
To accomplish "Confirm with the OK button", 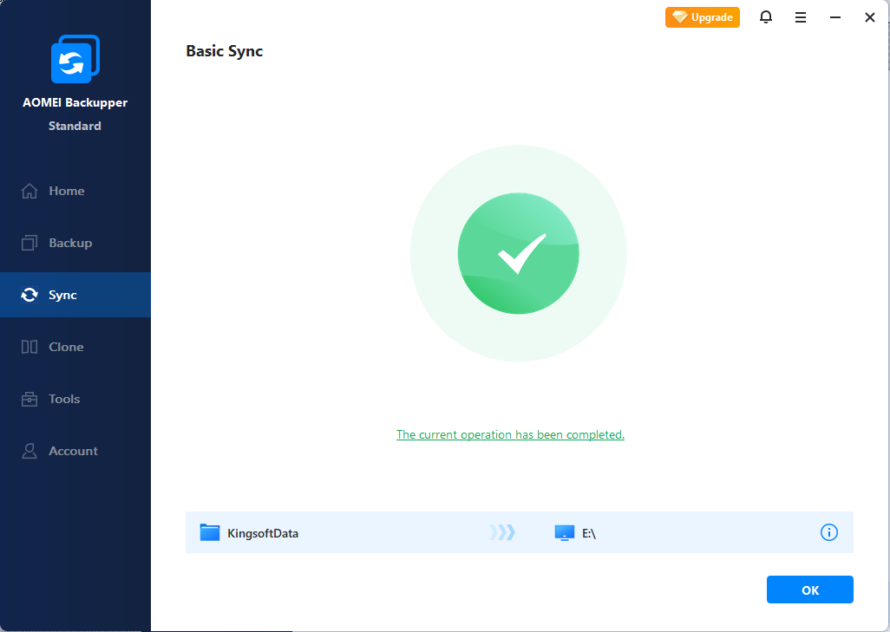I will tap(810, 590).
